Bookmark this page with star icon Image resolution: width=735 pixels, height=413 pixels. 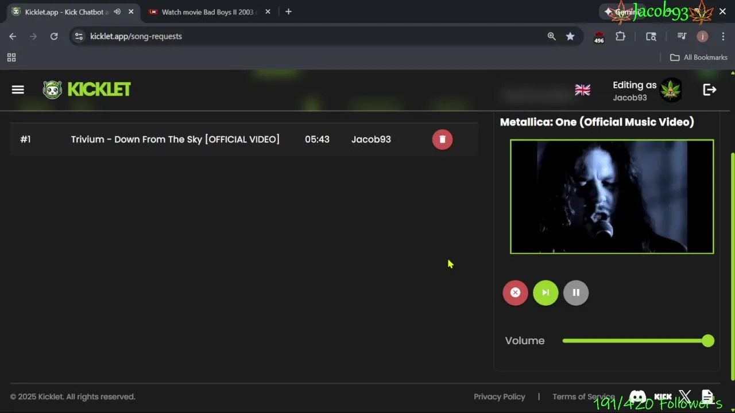pyautogui.click(x=570, y=36)
